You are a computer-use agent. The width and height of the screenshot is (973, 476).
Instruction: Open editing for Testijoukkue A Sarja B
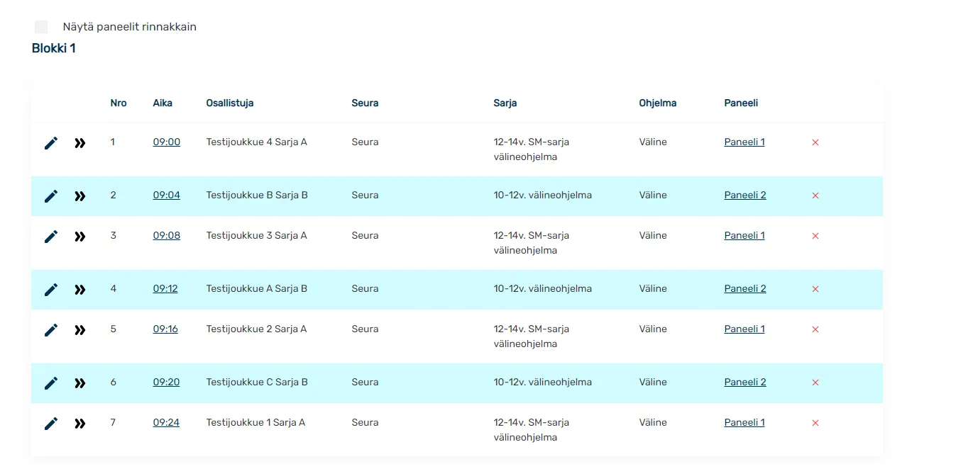pos(51,290)
